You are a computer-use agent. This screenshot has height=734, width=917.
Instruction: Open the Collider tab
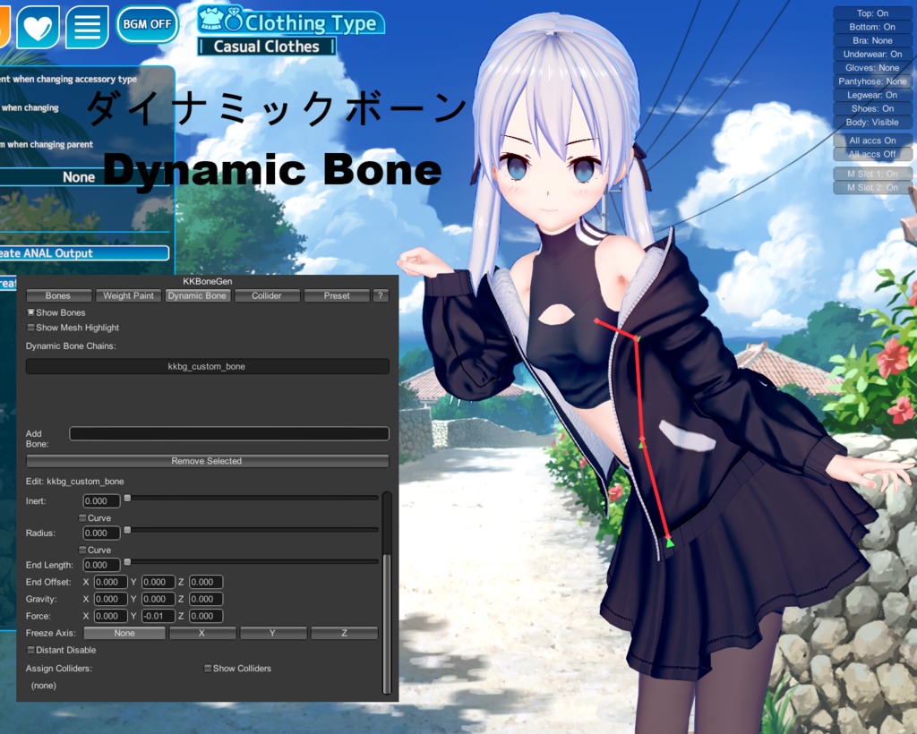[267, 295]
